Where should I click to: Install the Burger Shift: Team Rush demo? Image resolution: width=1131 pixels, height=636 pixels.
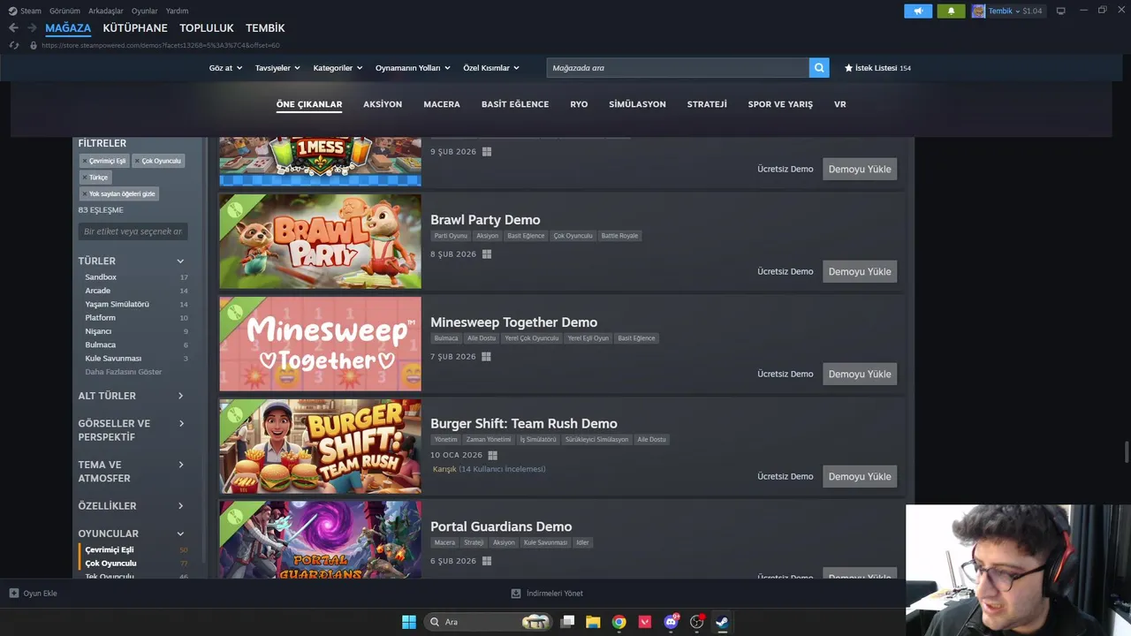tap(860, 476)
